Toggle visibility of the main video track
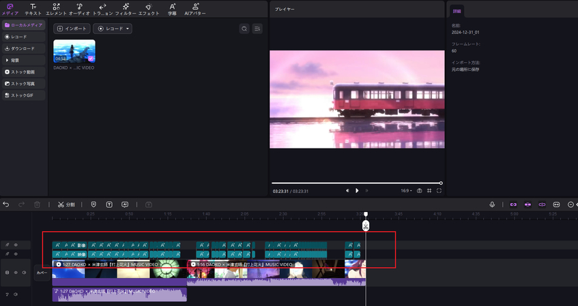Screen dimensions: 578x306 pos(16,273)
